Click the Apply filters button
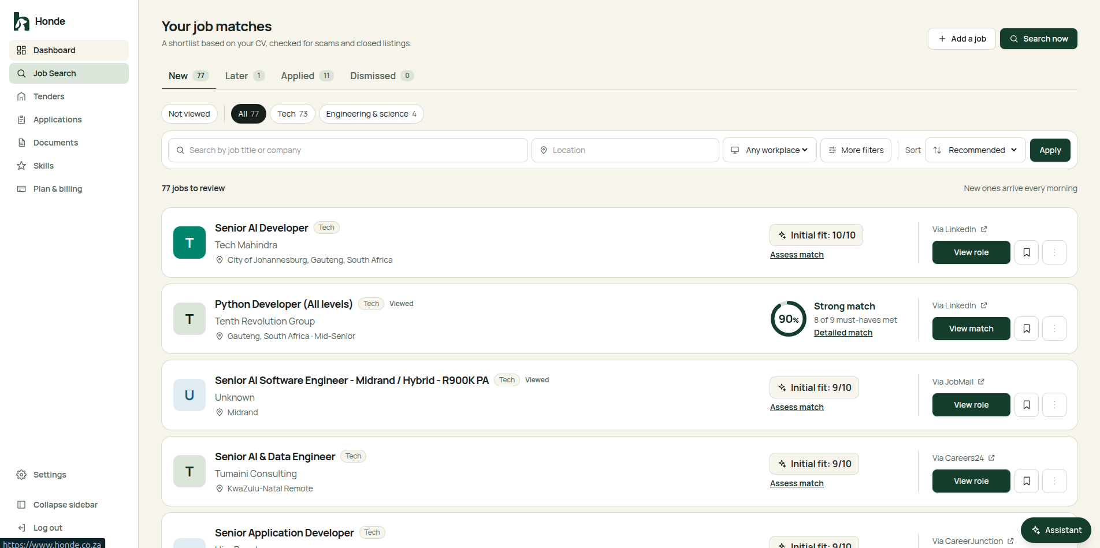Image resolution: width=1100 pixels, height=548 pixels. (x=1050, y=150)
